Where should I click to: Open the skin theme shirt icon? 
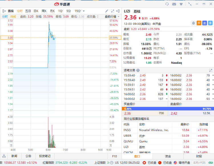coord(181,4)
